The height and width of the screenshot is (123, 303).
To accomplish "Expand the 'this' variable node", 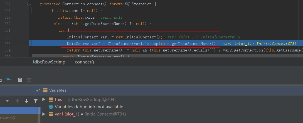I will (x=44, y=100).
